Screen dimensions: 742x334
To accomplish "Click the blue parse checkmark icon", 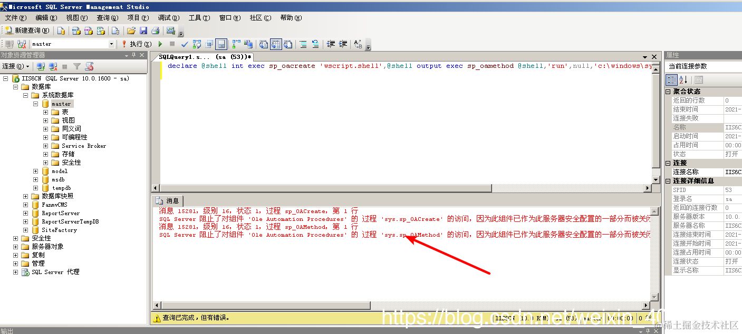I will [x=185, y=44].
